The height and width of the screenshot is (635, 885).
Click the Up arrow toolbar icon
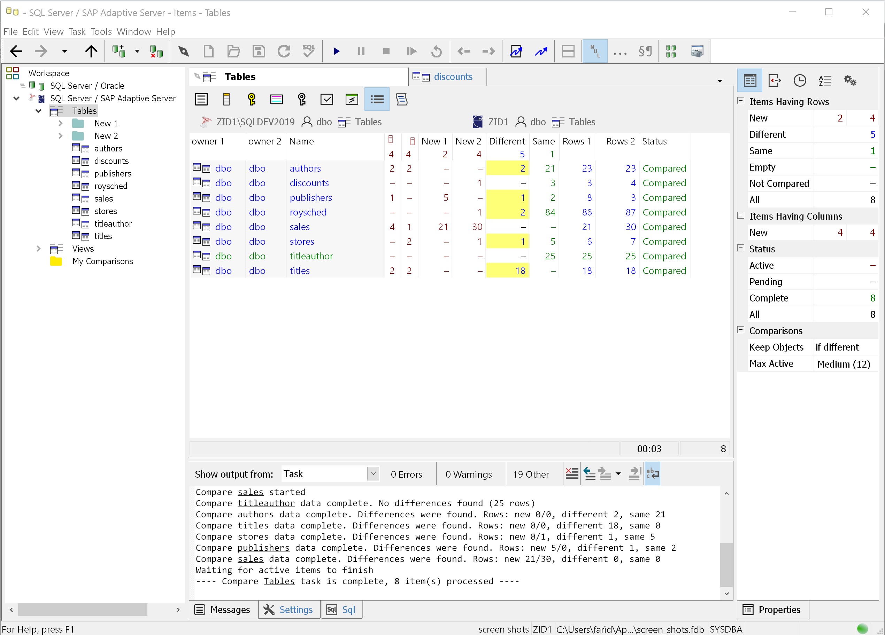[91, 51]
